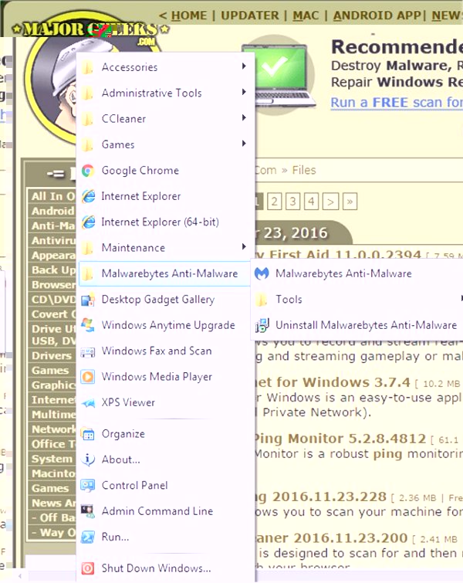
Task: Open the Accessories folder icon
Action: [x=88, y=67]
